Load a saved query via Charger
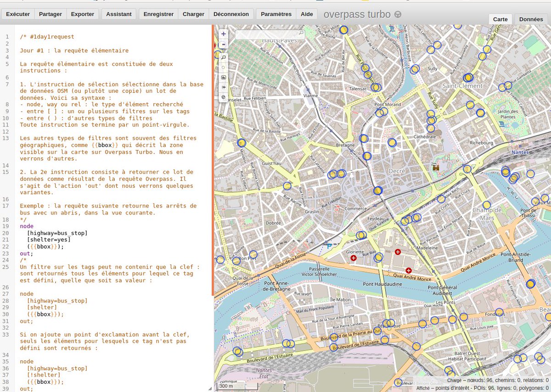This screenshot has height=392, width=551. click(193, 14)
